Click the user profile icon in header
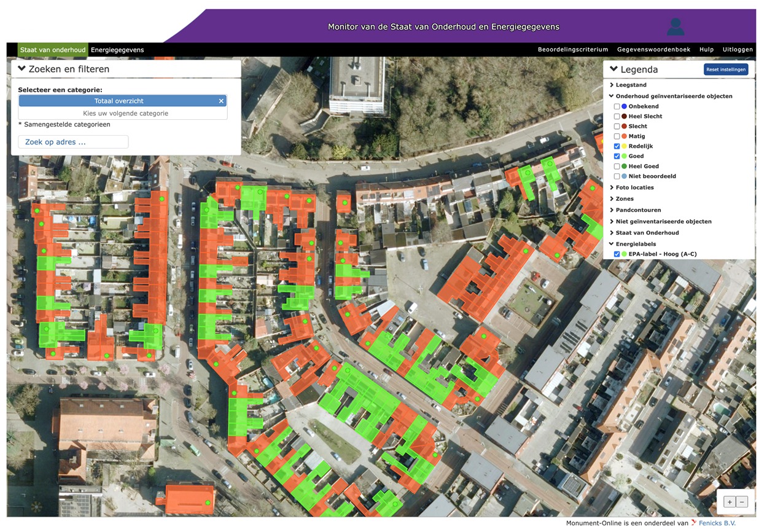 point(675,26)
